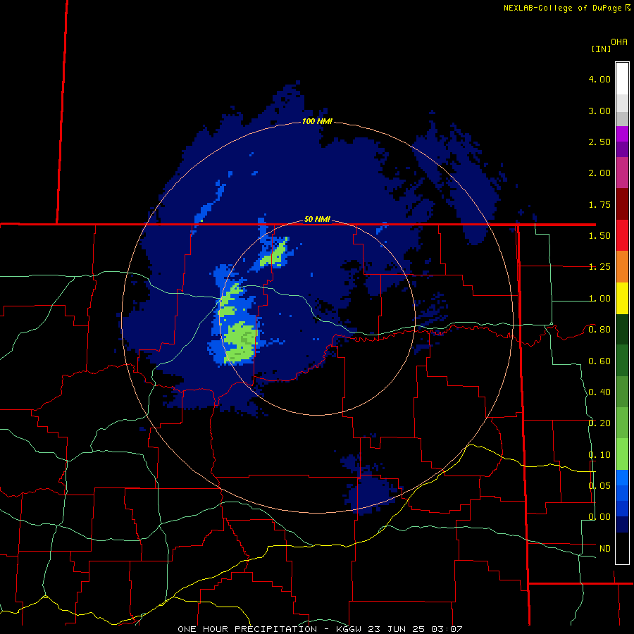This screenshot has width=634, height=634.
Task: Click the 0.80 legend value
Action: pyautogui.click(x=599, y=330)
